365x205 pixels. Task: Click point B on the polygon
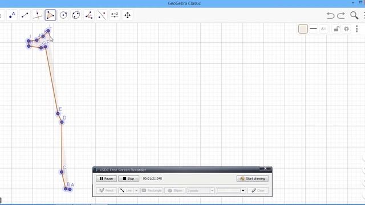(x=66, y=188)
